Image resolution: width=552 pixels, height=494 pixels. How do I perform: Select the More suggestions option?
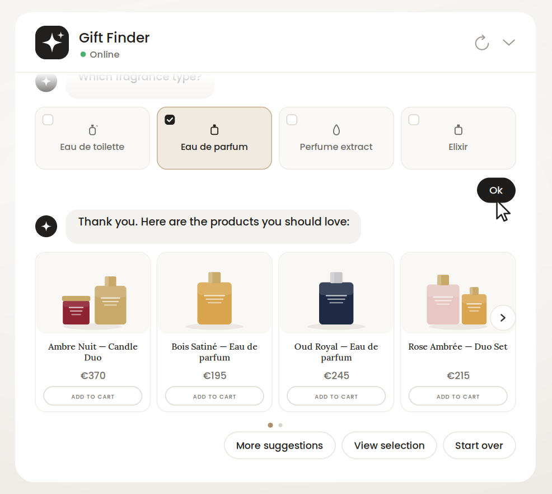[x=279, y=445]
